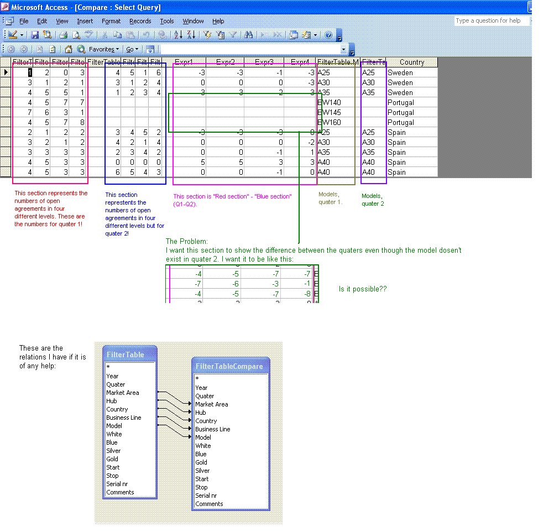Screen dimensions: 554x532
Task: Click the cell containing EW145
Action: 338,112
